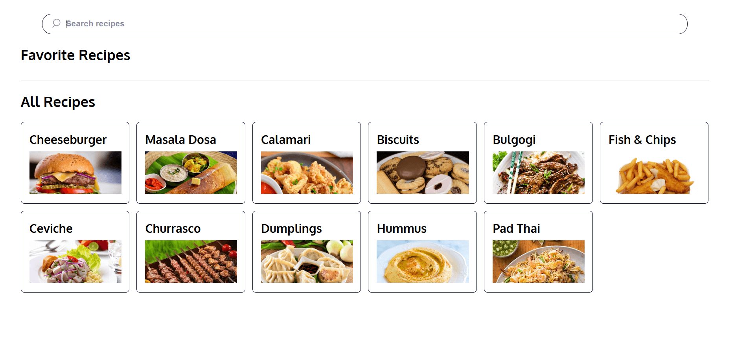View the Churrasco recipe image
Screen dimensions: 734x337
(191, 261)
